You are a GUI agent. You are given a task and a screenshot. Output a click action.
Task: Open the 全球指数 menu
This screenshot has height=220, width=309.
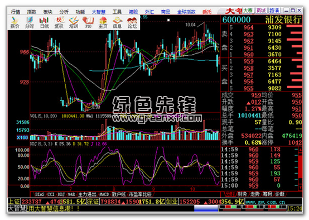(186, 12)
